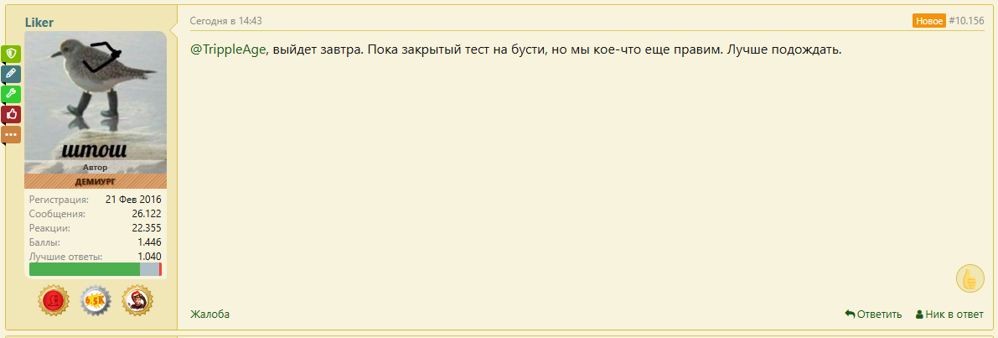Click the red gold-rimmed medal badge
This screenshot has height=338, width=998.
[x=54, y=300]
